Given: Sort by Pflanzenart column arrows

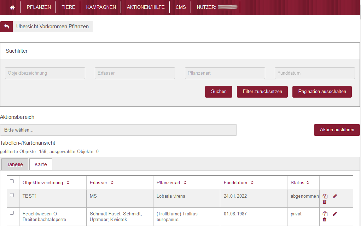Looking at the screenshot, I should (x=185, y=183).
